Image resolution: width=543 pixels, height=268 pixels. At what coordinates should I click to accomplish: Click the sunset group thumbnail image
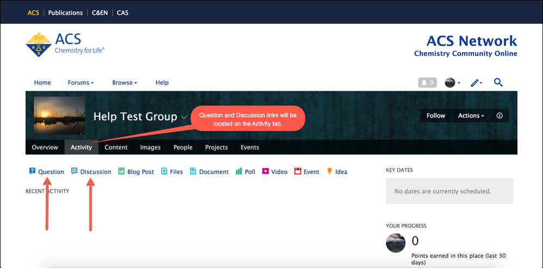pos(59,116)
